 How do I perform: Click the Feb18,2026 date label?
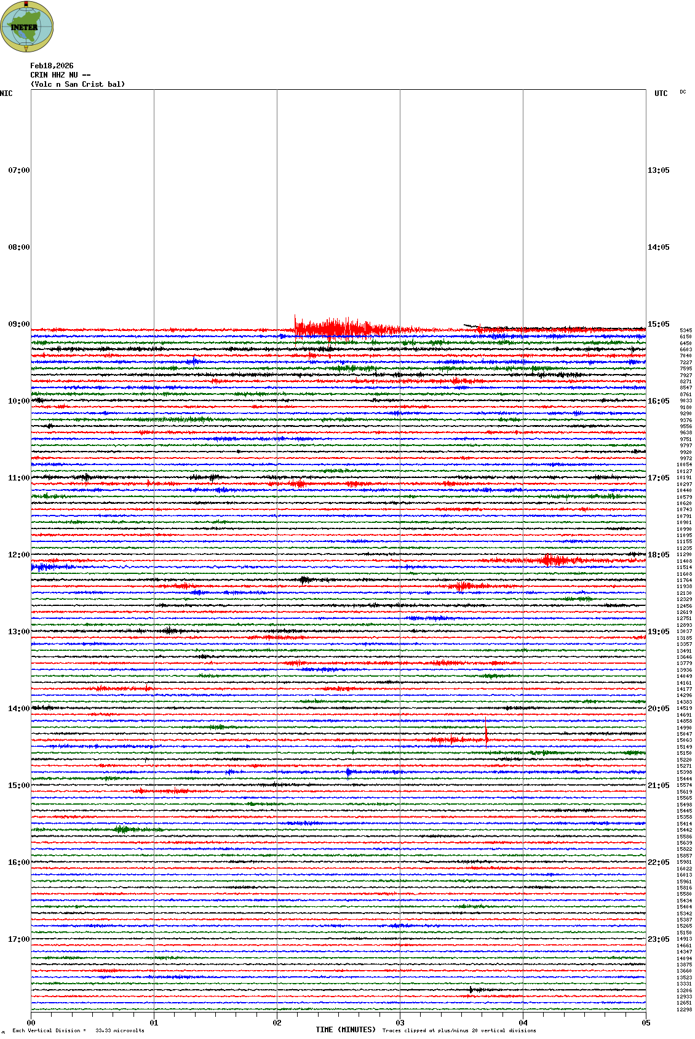pyautogui.click(x=52, y=66)
